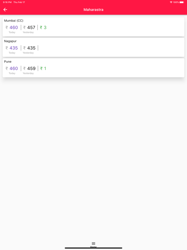Select Mumbai's yesterday price 457
The image size is (187, 250).
(x=31, y=28)
